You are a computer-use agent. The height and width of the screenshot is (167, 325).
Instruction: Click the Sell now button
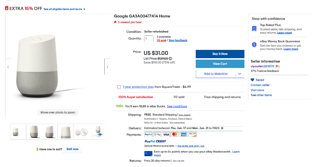click(72, 149)
